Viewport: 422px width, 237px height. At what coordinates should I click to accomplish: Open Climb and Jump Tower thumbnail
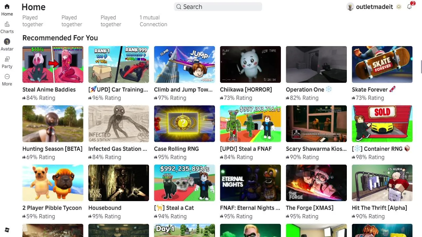(184, 65)
